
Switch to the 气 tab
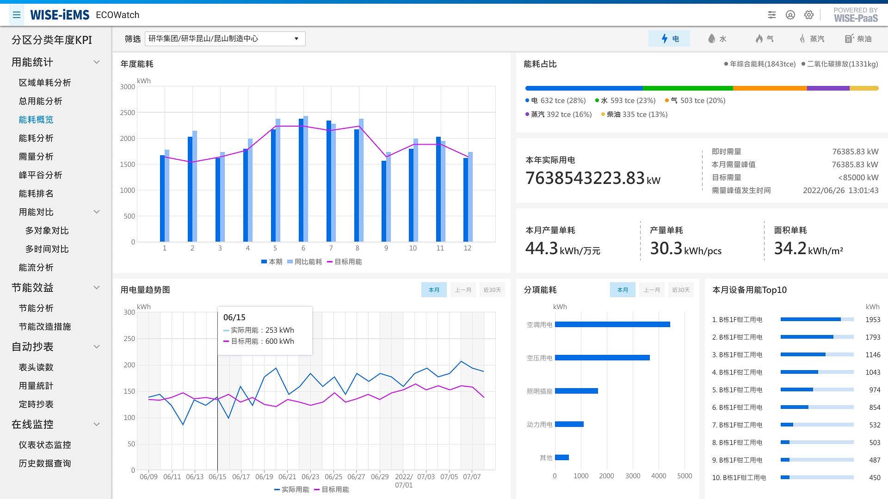coord(764,39)
